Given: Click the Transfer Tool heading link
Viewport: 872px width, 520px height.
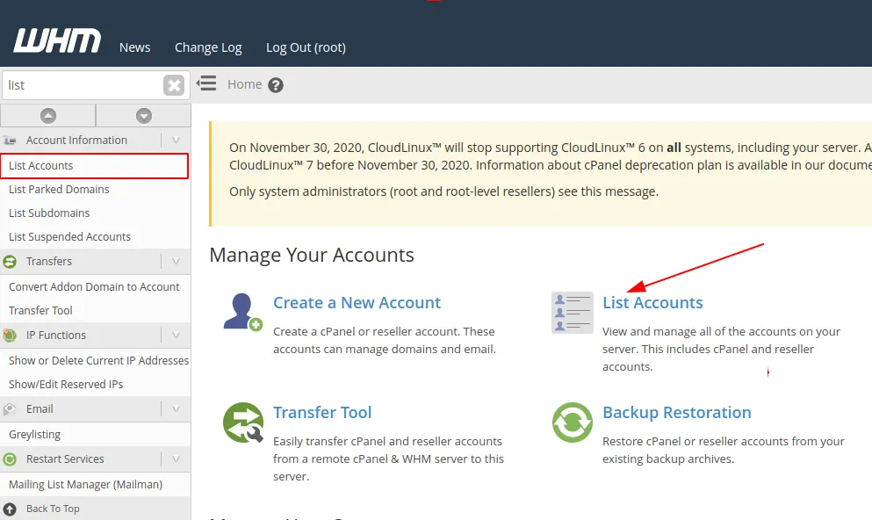Looking at the screenshot, I should coord(322,413).
